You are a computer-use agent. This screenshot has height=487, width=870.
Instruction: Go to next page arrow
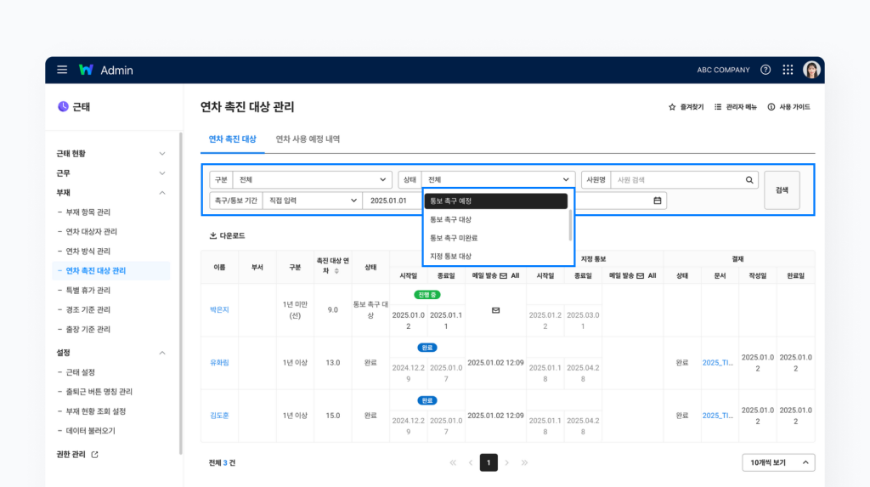[506, 462]
